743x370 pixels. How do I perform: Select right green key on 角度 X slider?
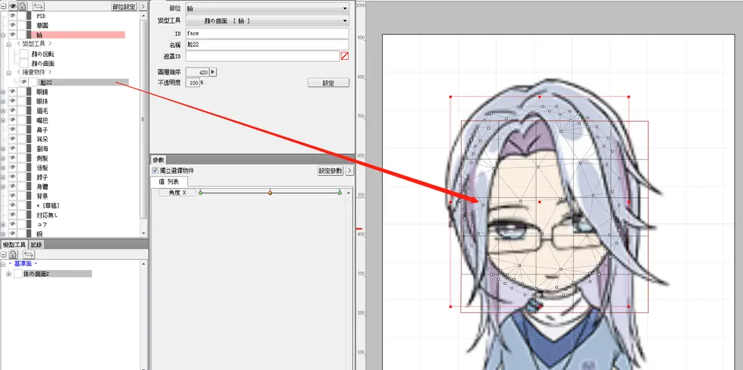[340, 193]
